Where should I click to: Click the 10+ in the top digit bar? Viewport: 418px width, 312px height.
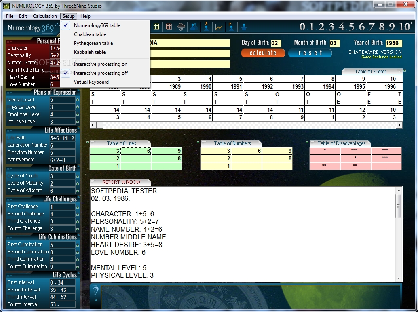405,27
